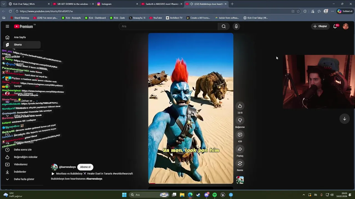
Task: Open File Explorer from the taskbar
Action: point(182,195)
